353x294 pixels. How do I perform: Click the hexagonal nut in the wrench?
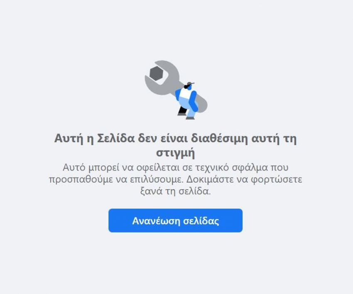[x=156, y=73]
